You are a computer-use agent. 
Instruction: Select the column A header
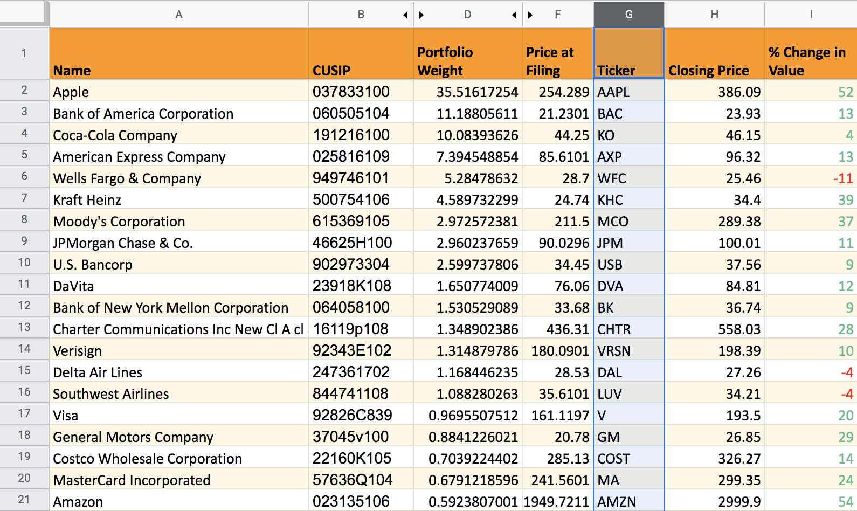[x=178, y=15]
